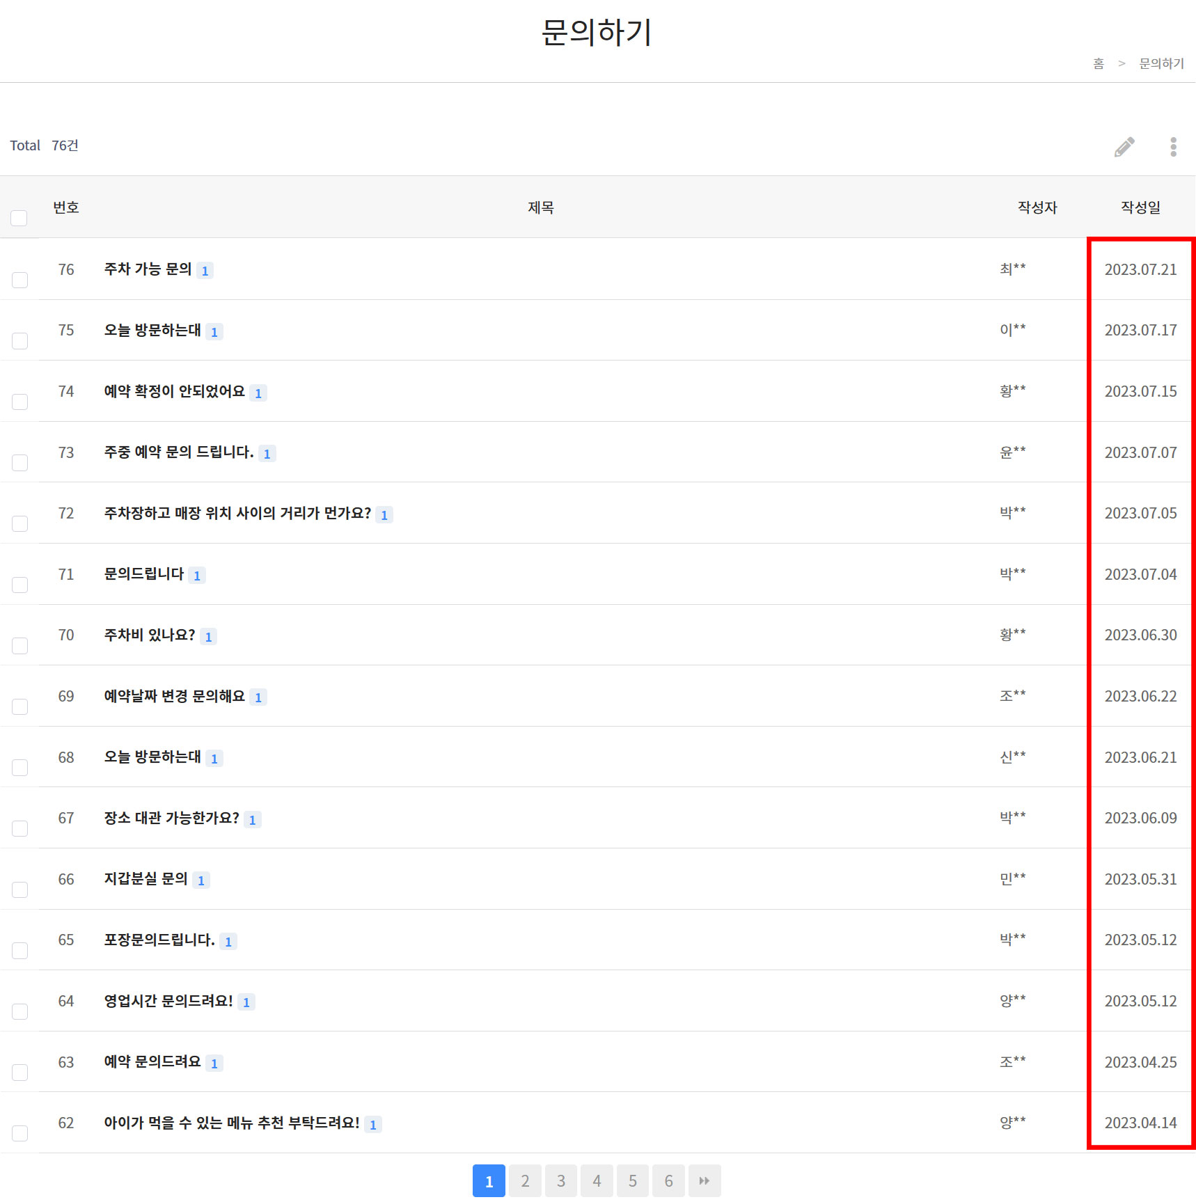Open the post titled 주차 가능 문의
Image resolution: width=1196 pixels, height=1202 pixels.
pyautogui.click(x=148, y=269)
